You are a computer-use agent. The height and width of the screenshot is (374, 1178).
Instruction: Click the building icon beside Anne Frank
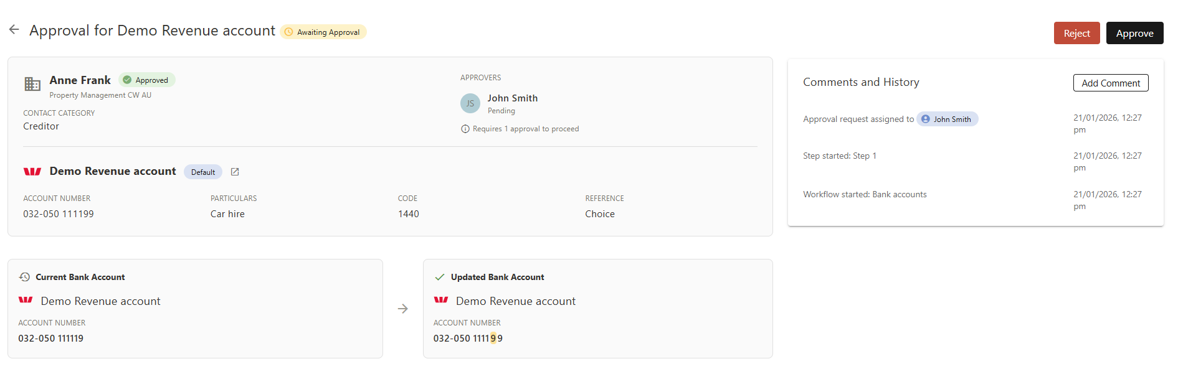[32, 84]
